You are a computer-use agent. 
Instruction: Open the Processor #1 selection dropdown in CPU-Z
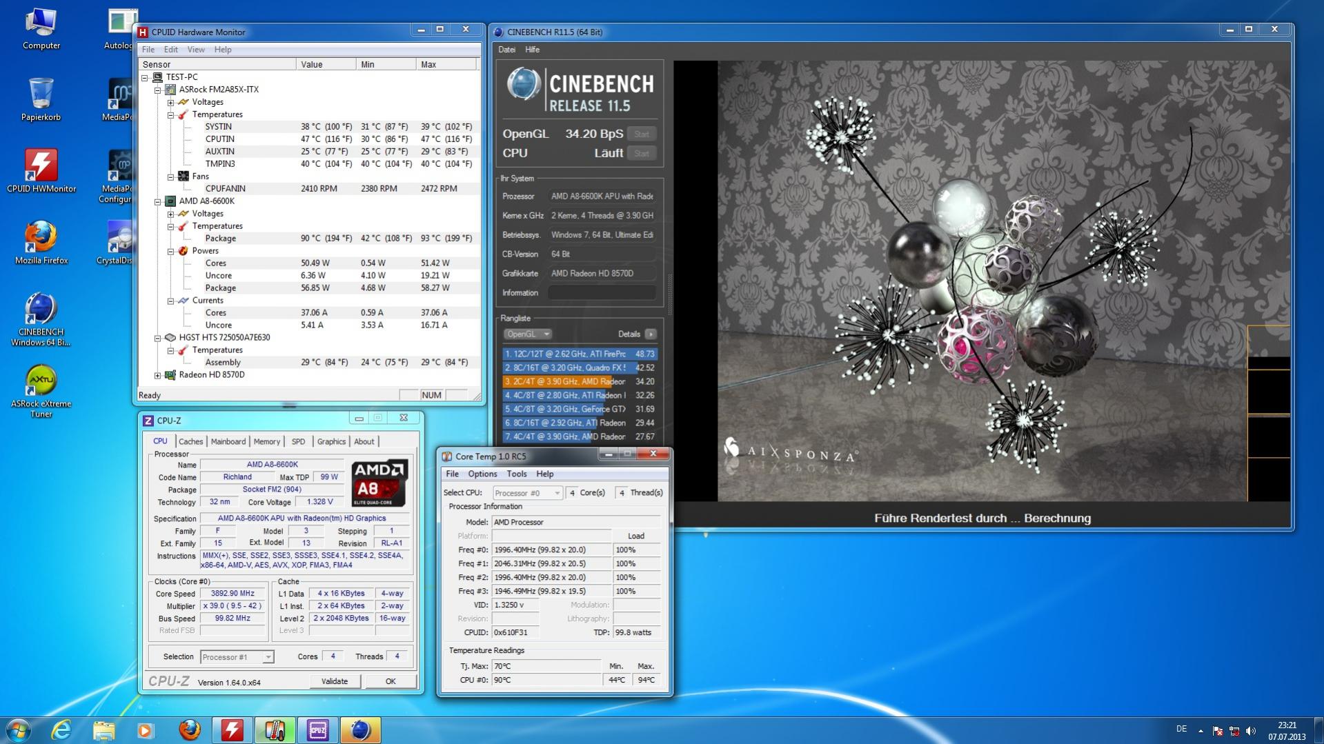tap(237, 657)
